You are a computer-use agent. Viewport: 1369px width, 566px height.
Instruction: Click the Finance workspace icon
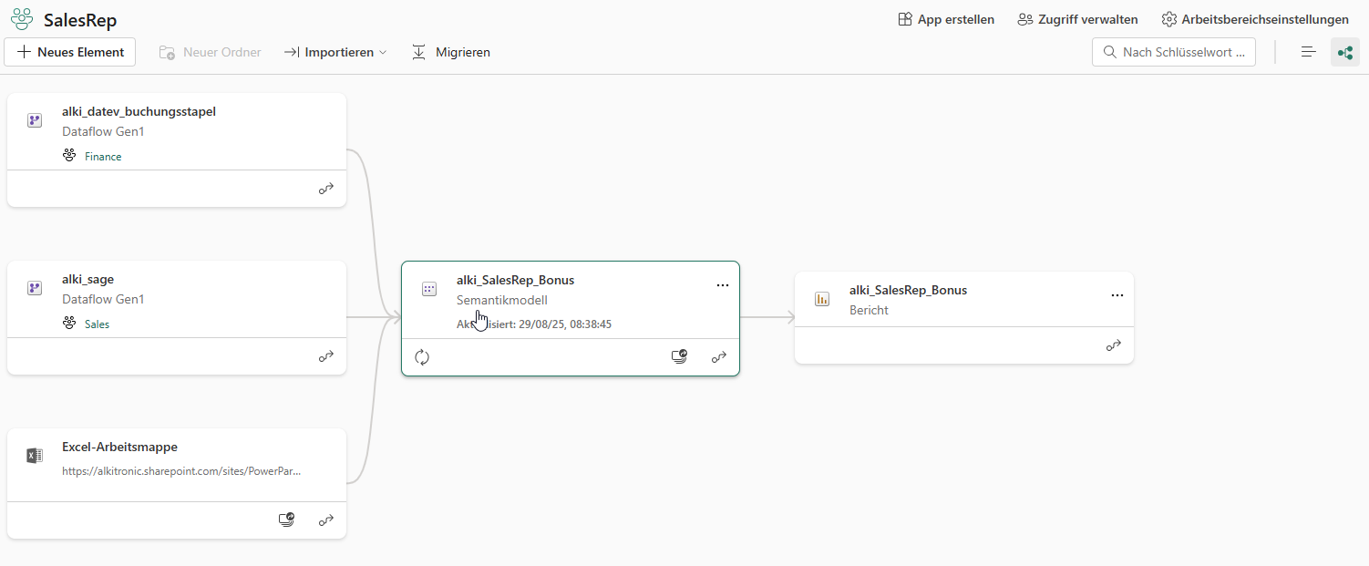coord(69,156)
